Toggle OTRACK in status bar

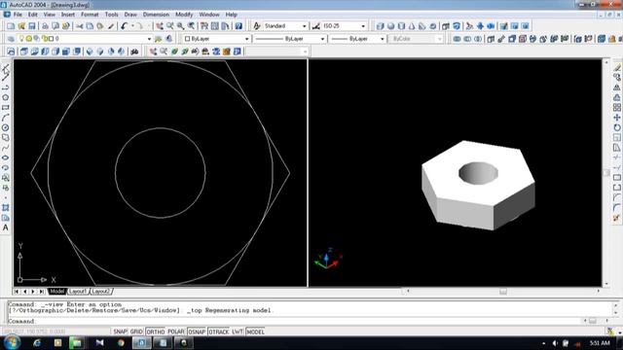(x=218, y=332)
